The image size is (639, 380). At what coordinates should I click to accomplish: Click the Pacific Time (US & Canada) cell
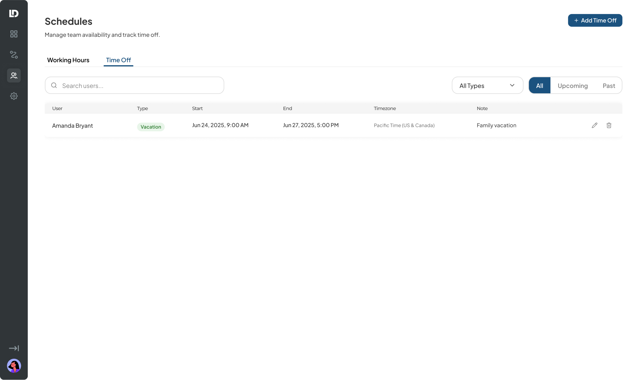(404, 125)
